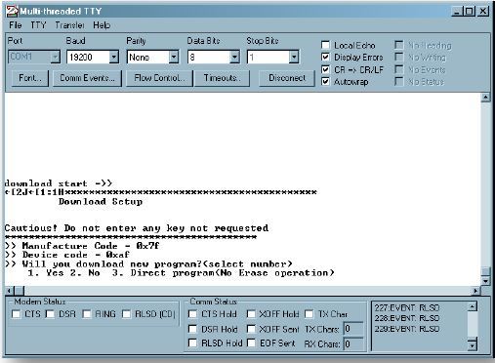Toggle the No Reading checkbox
495x363 pixels.
coord(399,45)
